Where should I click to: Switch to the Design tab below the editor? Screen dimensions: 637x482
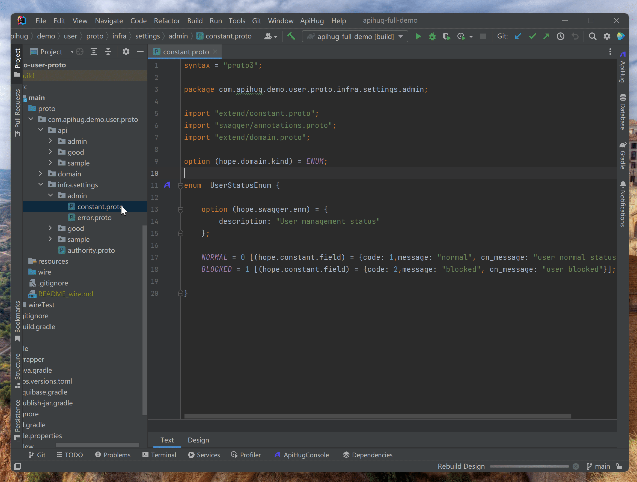[x=198, y=440]
